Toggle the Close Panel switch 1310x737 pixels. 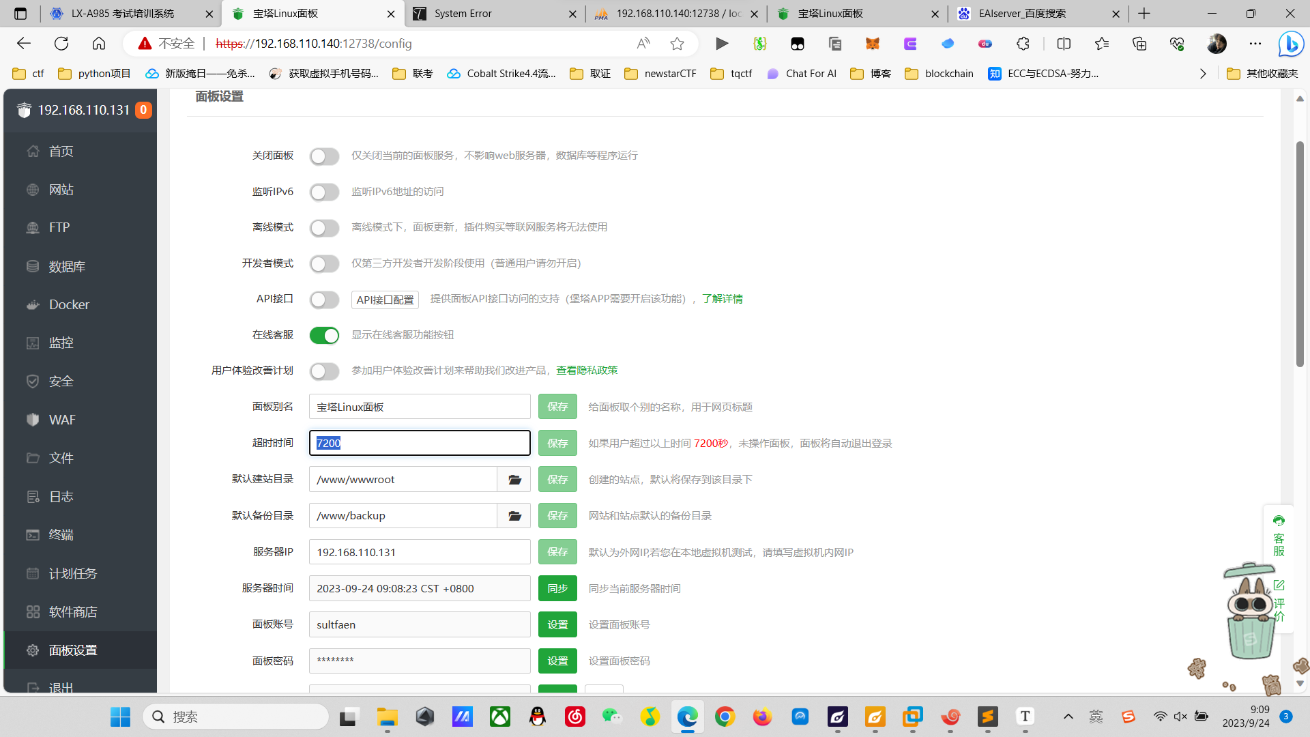coord(324,156)
